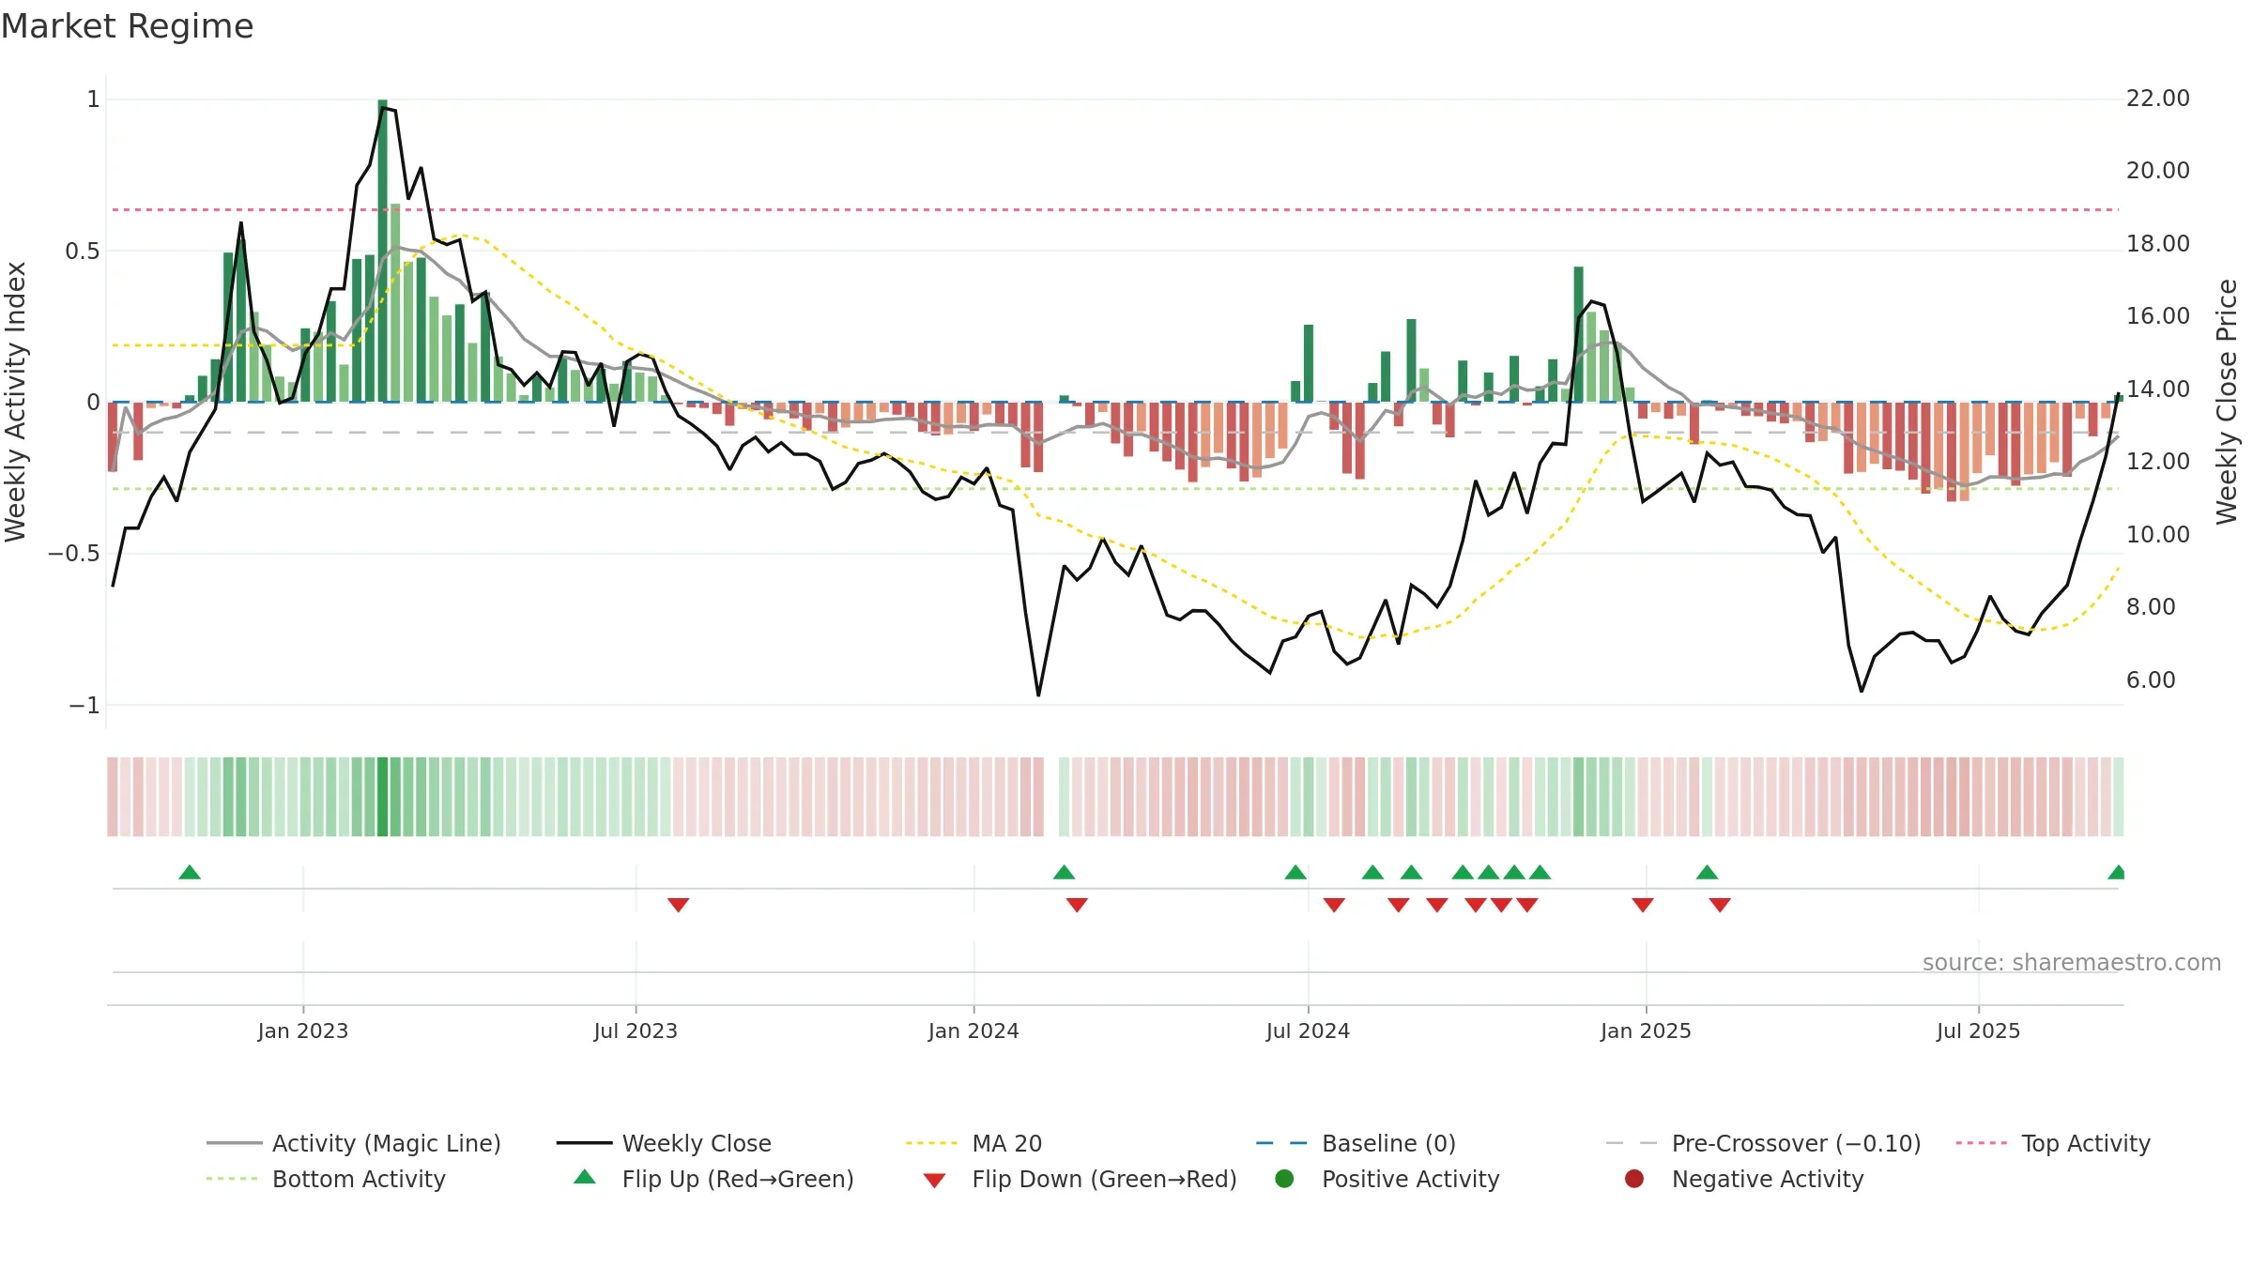Click the red Flip Down legend triangle icon
The image size is (2253, 1267).
(x=934, y=1181)
